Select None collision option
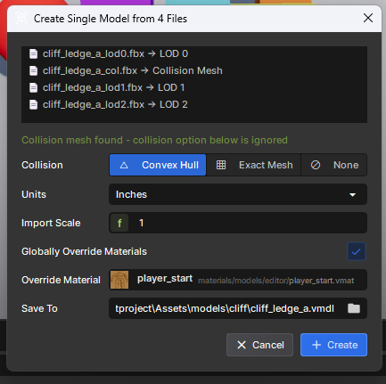 pyautogui.click(x=334, y=165)
